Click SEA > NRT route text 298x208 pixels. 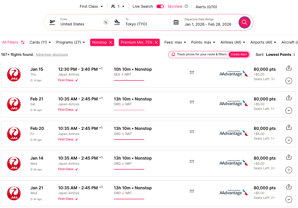(x=122, y=75)
